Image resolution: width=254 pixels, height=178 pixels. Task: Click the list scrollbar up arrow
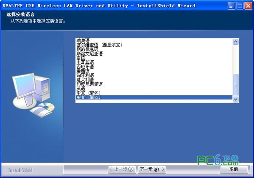click(x=235, y=42)
